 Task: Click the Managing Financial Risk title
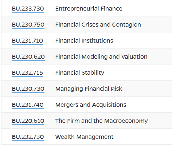(89, 89)
